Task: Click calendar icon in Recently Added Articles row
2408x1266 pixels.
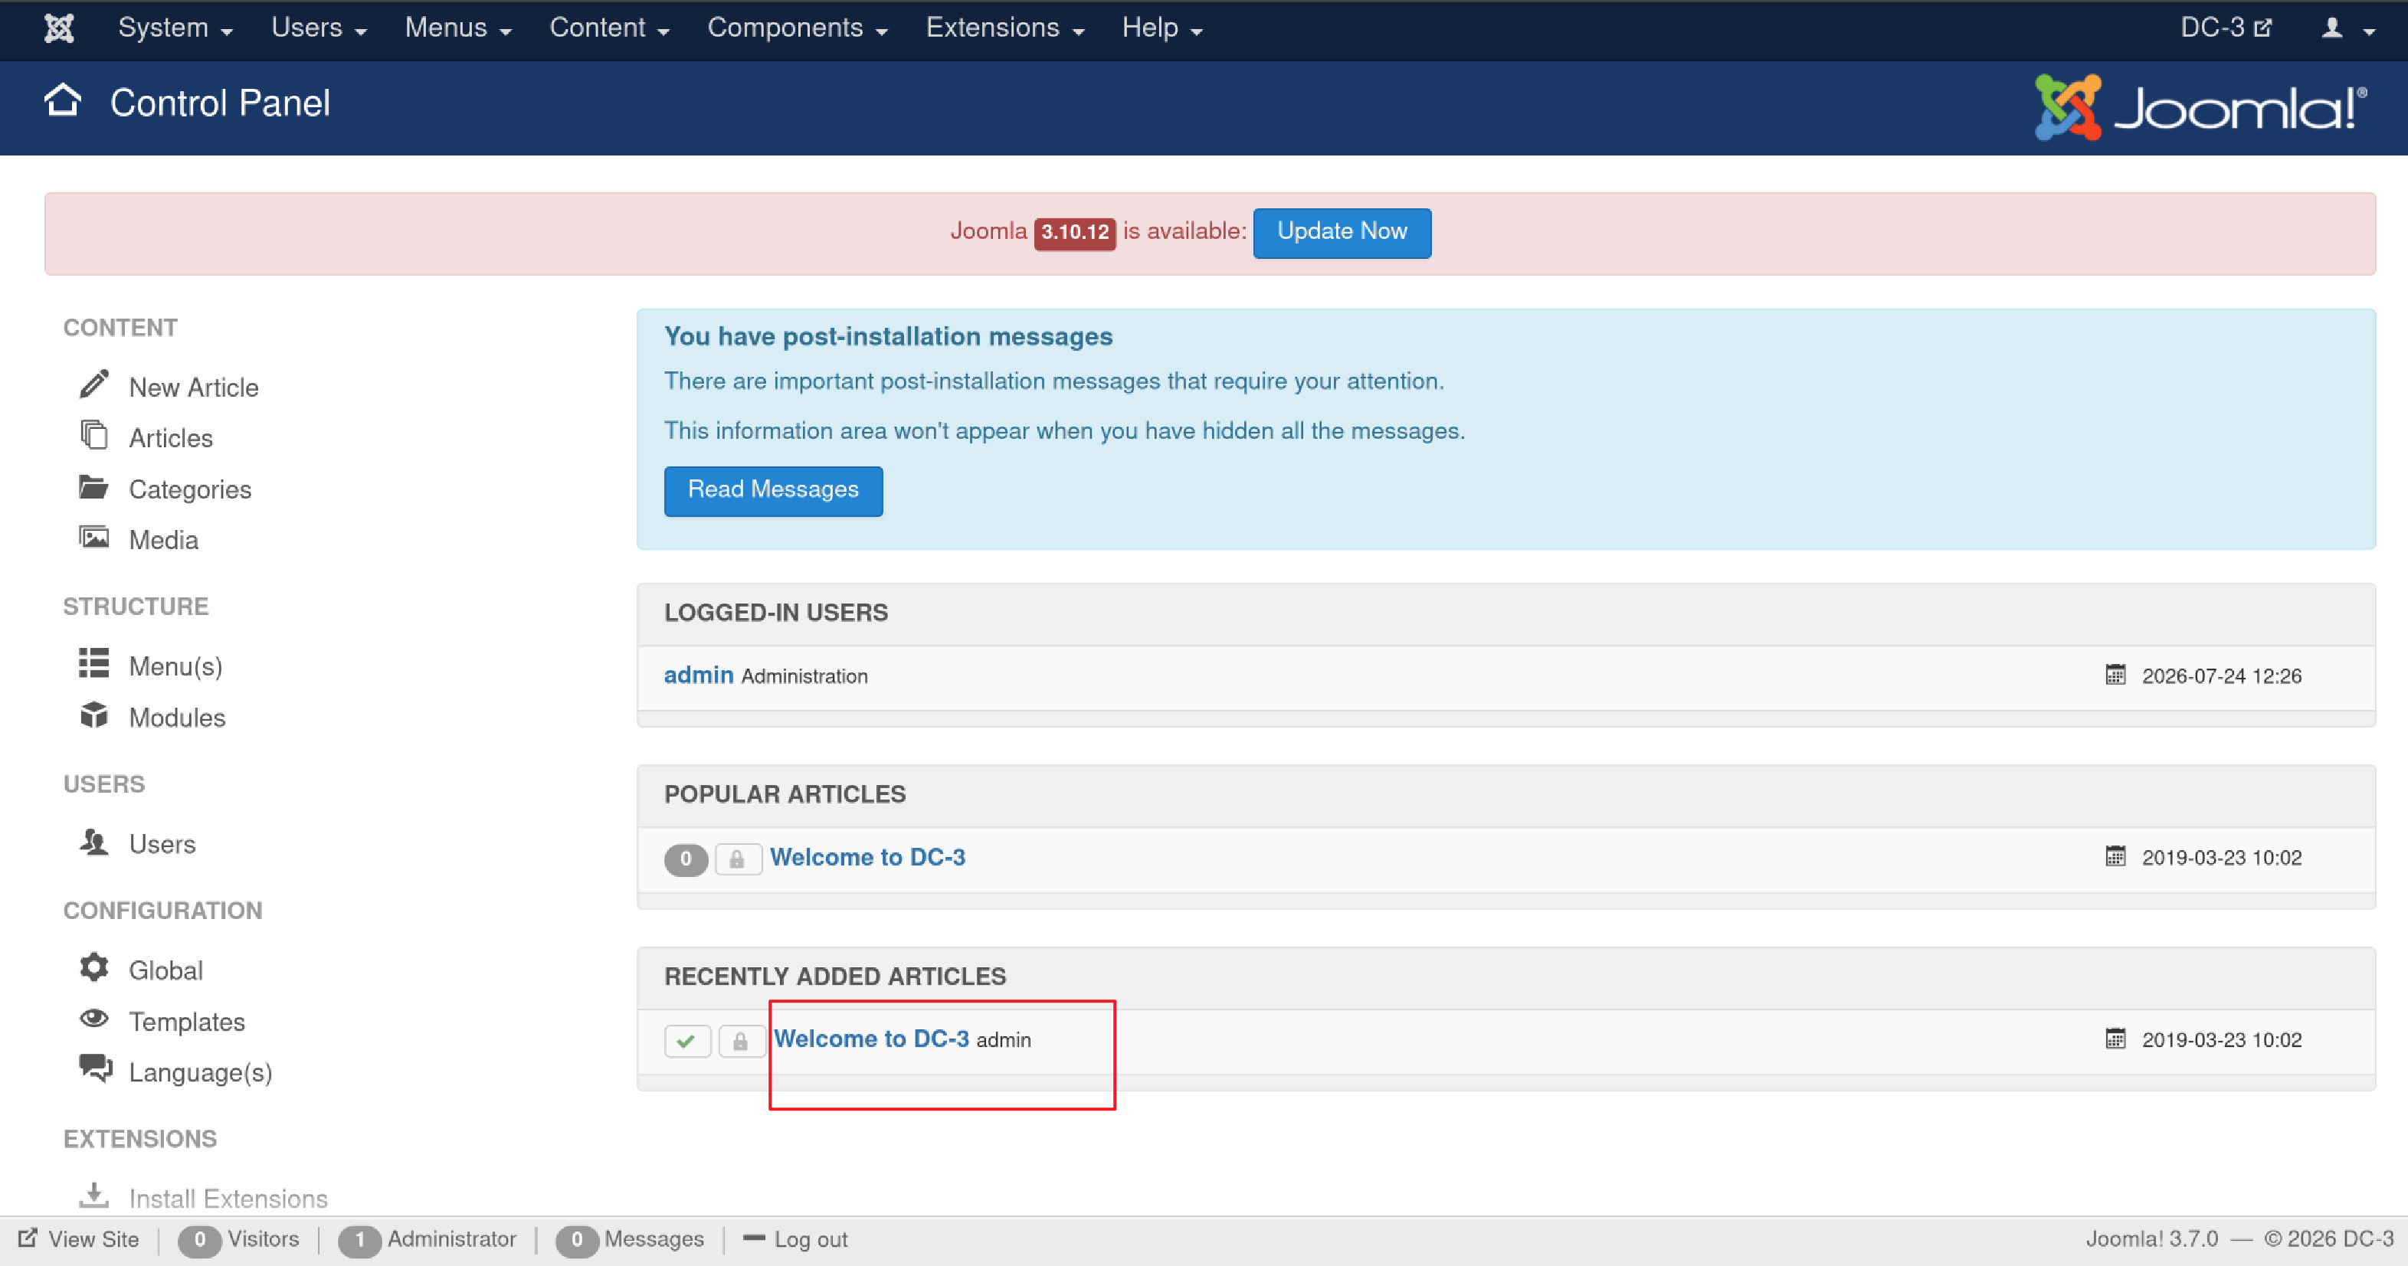Action: [x=2115, y=1039]
